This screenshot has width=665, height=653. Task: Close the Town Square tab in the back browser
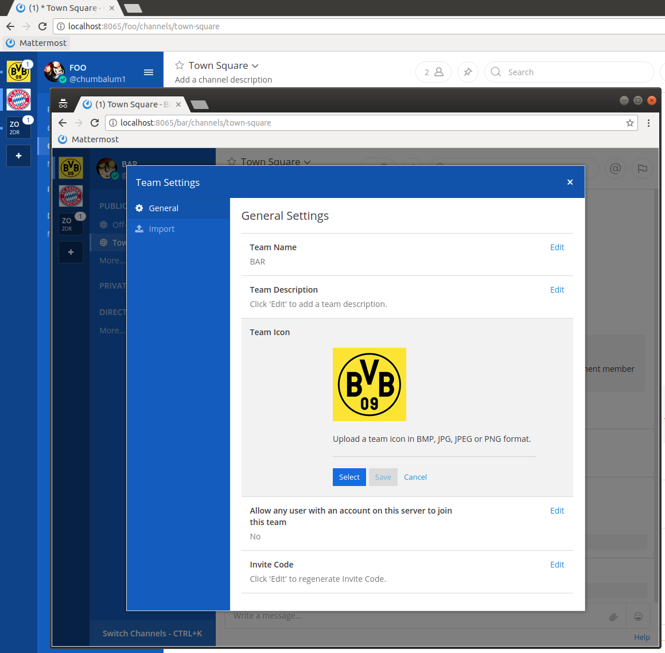(x=111, y=8)
